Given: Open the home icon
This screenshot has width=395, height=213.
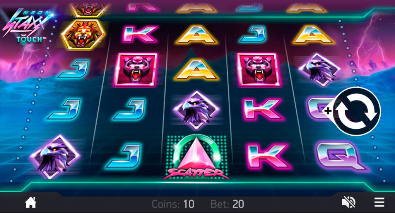Looking at the screenshot, I should (x=31, y=203).
